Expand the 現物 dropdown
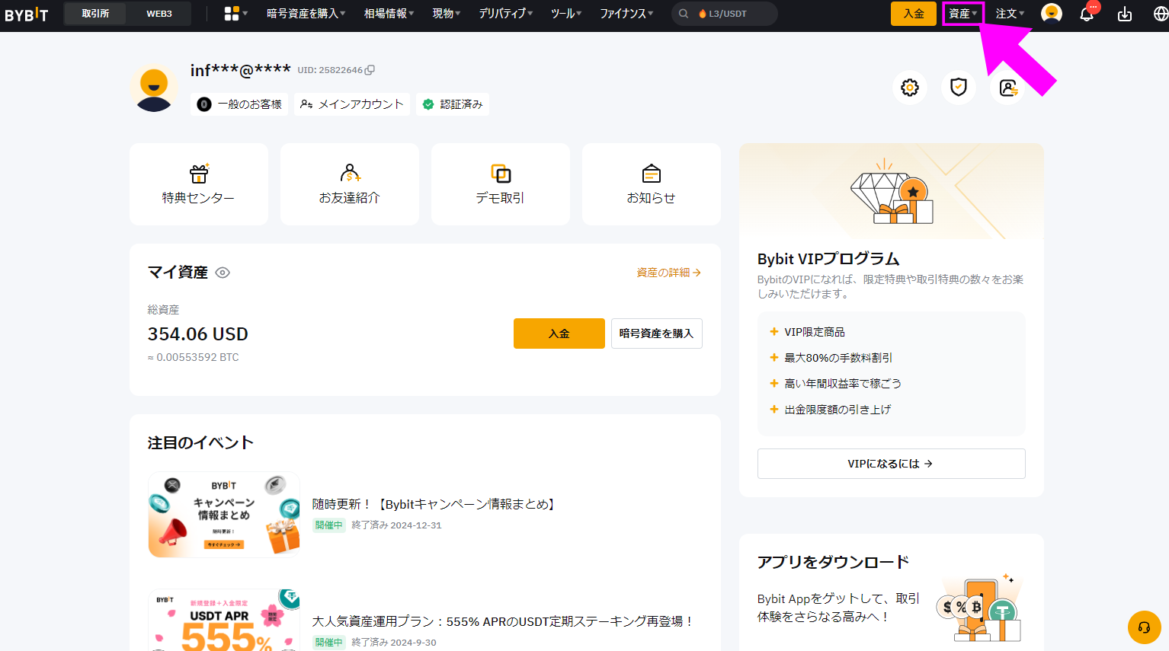 click(x=447, y=14)
